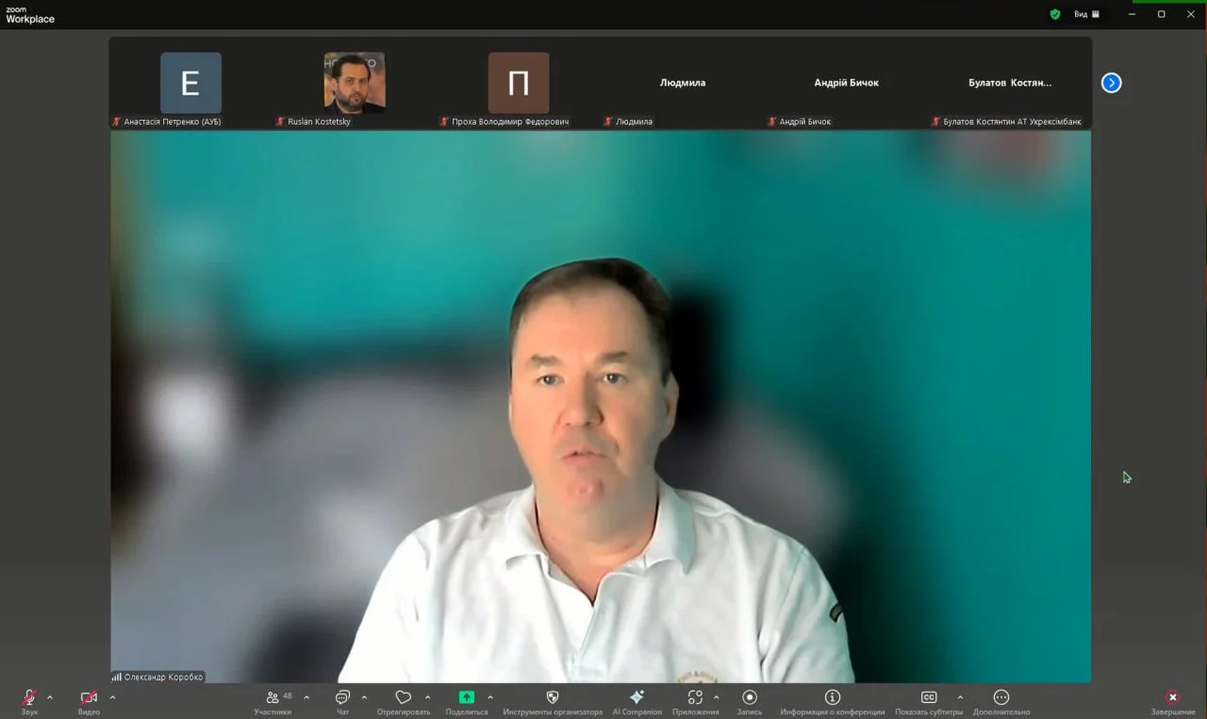The image size is (1207, 719).
Task: Open the Приложения apps icon
Action: [695, 698]
